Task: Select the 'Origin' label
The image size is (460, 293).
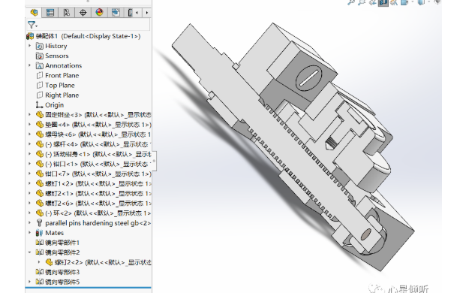Action: click(x=54, y=105)
